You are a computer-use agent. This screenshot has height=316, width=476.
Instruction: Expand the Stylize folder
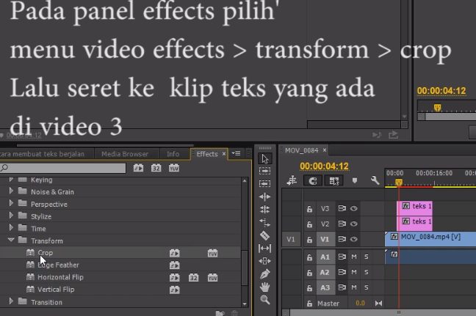pyautogui.click(x=11, y=216)
